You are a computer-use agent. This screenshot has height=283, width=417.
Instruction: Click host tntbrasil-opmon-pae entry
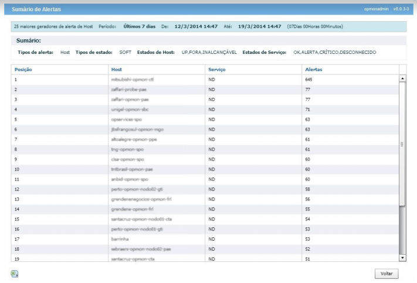click(x=131, y=169)
